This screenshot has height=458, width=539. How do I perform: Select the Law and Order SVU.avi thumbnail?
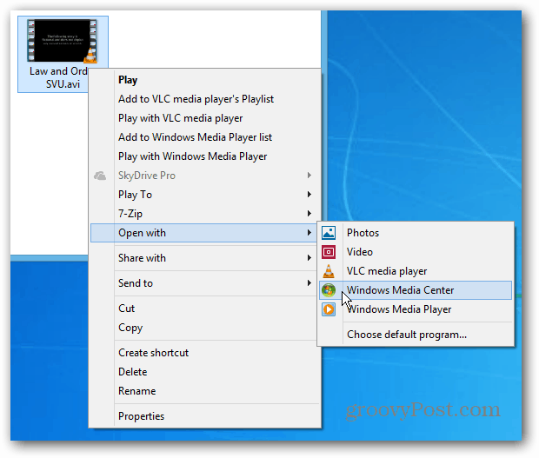click(x=63, y=41)
